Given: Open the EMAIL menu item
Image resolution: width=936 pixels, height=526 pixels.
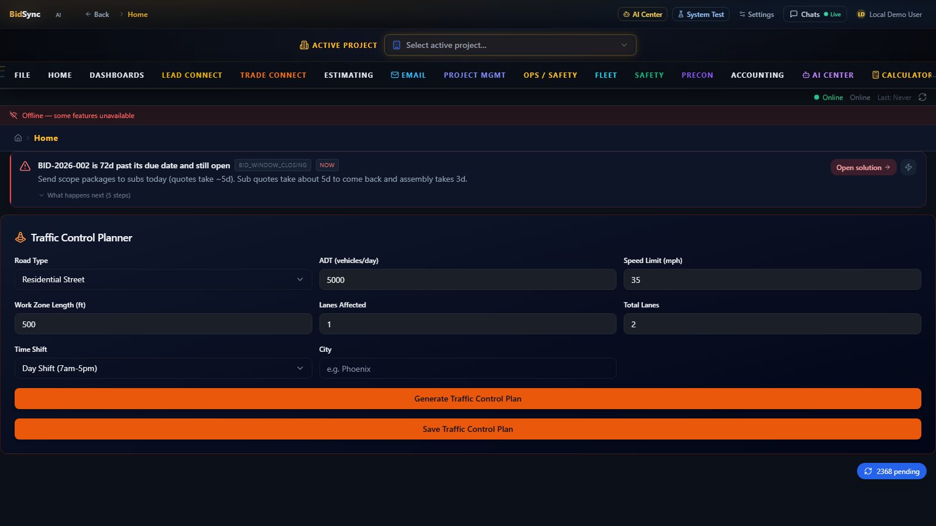Looking at the screenshot, I should 408,75.
